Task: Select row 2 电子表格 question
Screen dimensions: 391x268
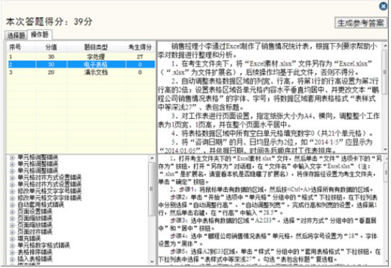Action: click(x=81, y=64)
